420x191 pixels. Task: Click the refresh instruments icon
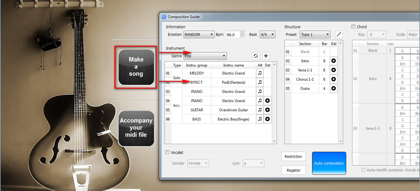256,56
